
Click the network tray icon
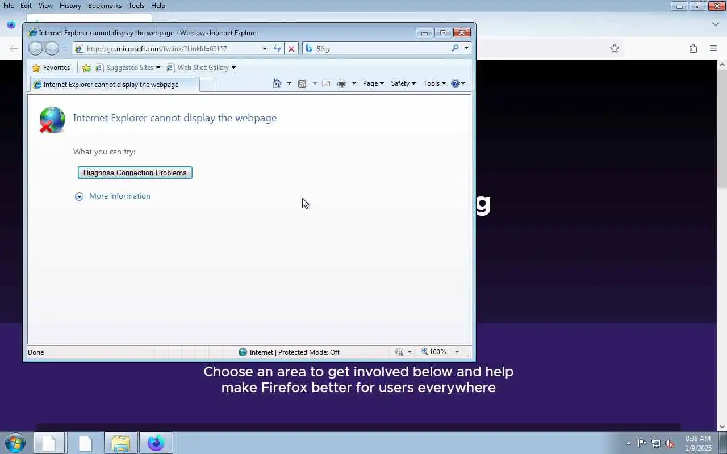656,444
